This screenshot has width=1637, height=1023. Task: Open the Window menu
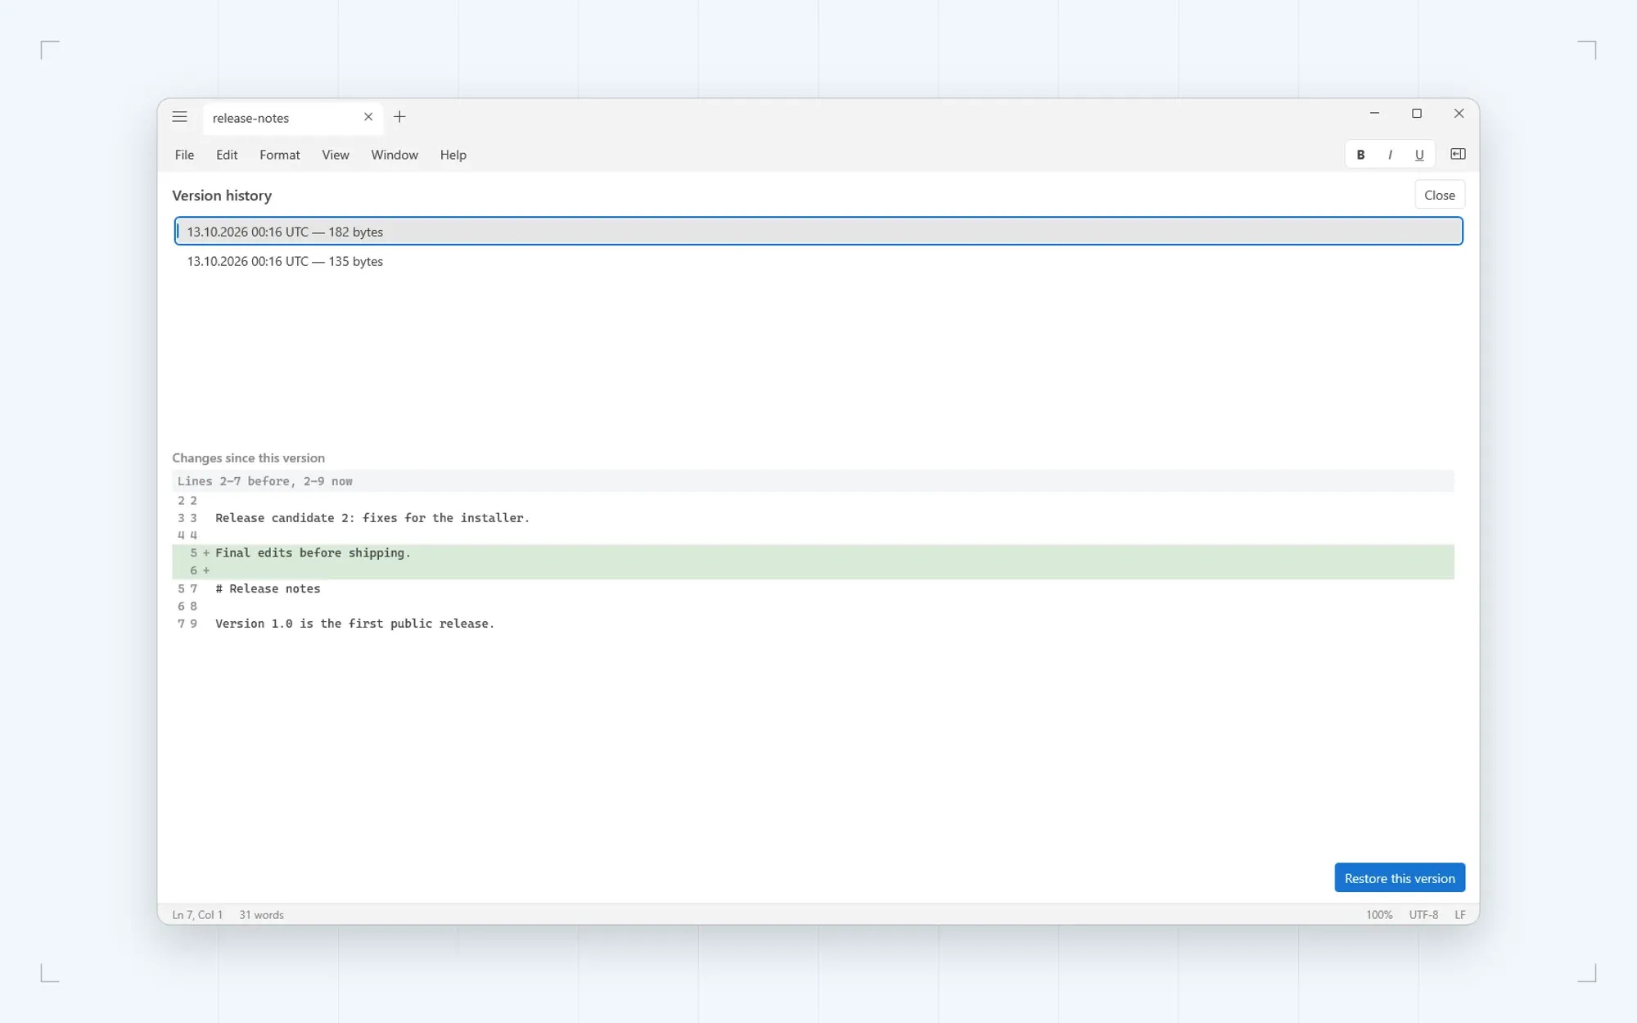(x=395, y=155)
